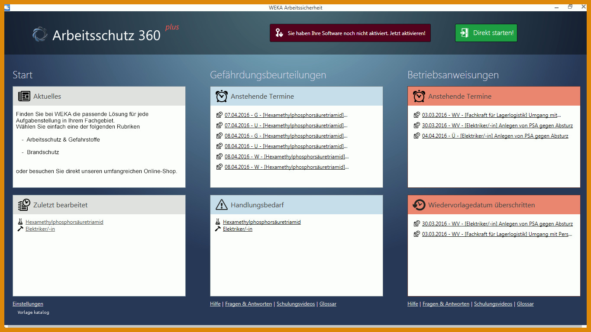591x332 pixels.
Task: Open Hexamethylphosphorsäuretriamid in Handlungsbedarf
Action: pyautogui.click(x=262, y=222)
